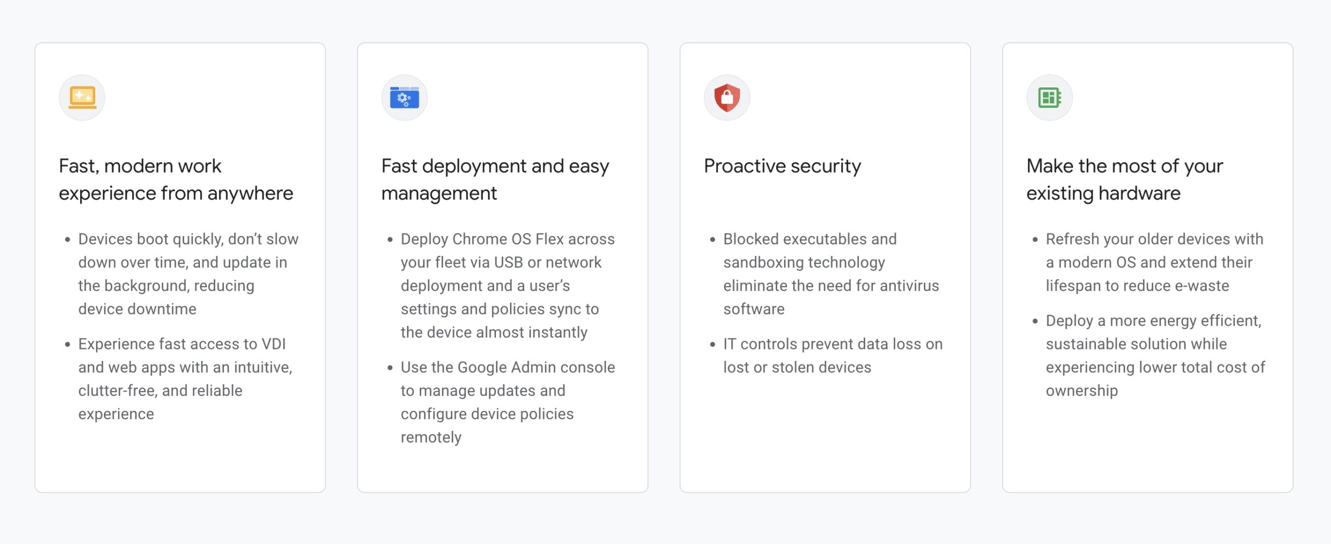Click the red security shield icon
Viewport: 1331px width, 544px height.
click(x=727, y=97)
